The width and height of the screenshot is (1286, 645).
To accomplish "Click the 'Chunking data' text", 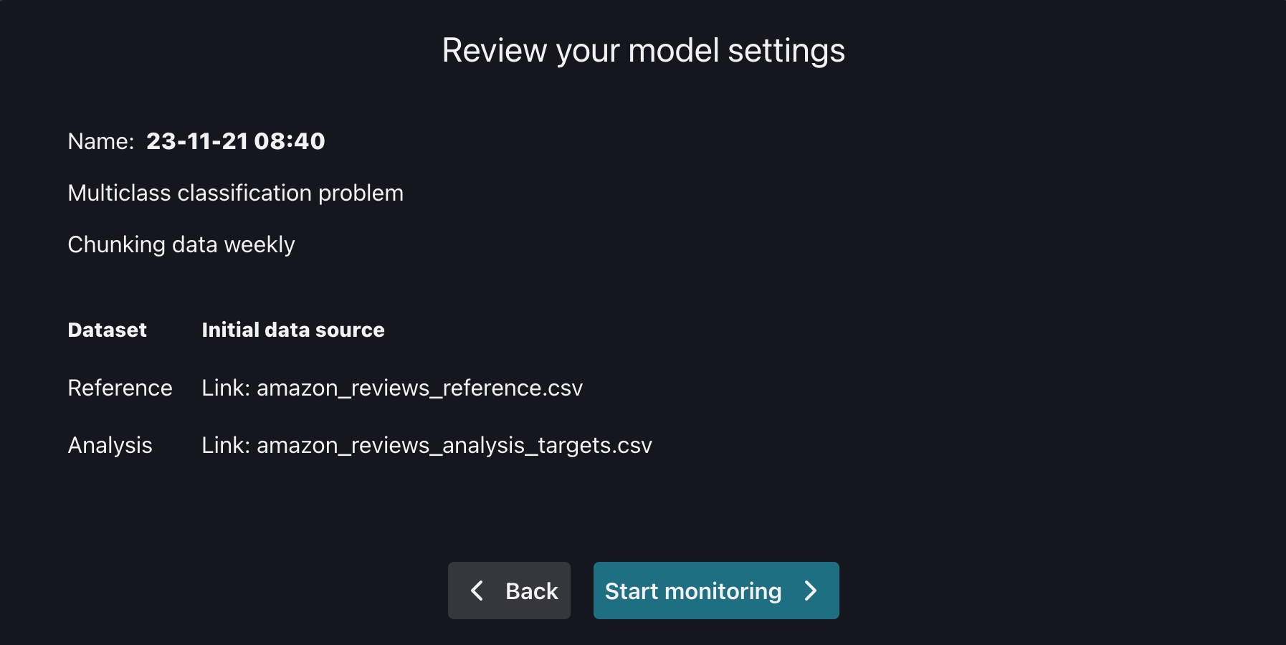I will pos(143,244).
